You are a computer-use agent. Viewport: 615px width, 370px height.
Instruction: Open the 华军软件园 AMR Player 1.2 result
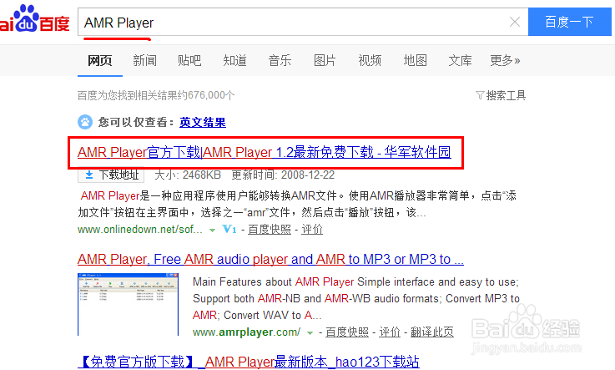(264, 152)
